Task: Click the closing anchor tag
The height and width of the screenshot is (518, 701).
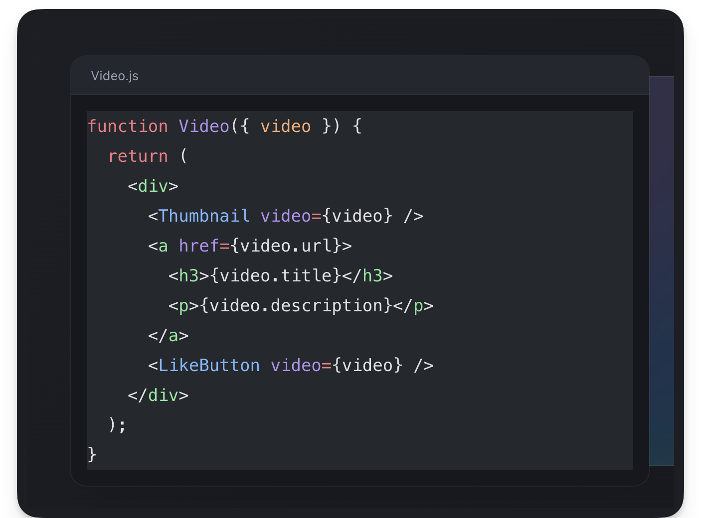Action: coord(168,335)
